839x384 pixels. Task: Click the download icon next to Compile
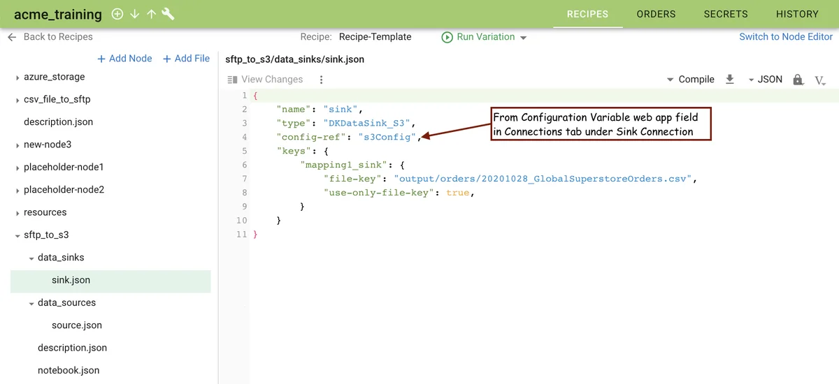coord(730,80)
